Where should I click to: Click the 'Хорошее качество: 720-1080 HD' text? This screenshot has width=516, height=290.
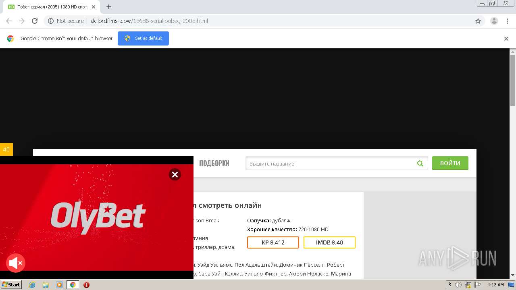pyautogui.click(x=288, y=229)
